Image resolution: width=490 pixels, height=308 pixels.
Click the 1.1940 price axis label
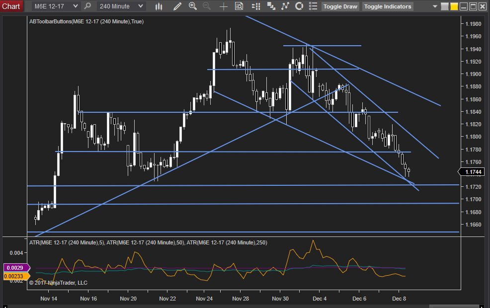[x=473, y=49]
